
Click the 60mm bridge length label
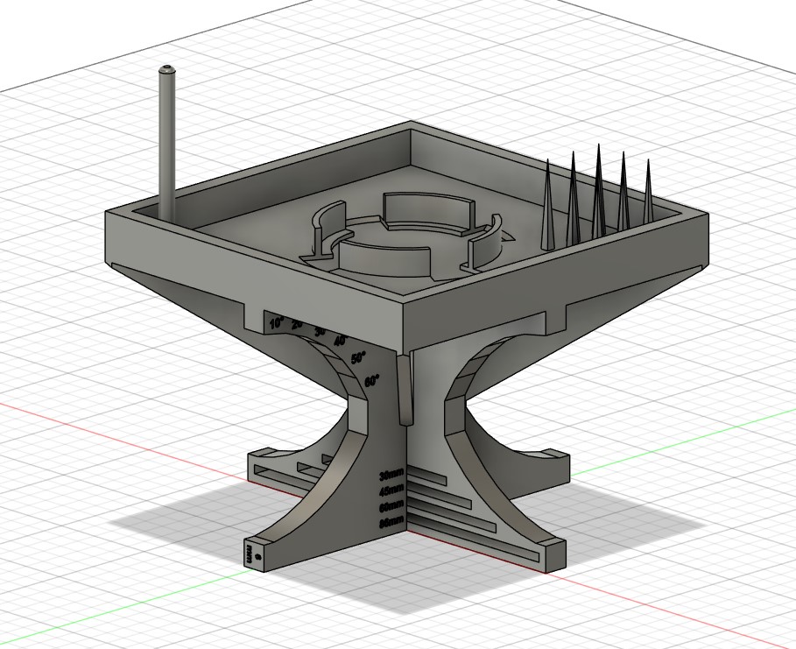point(392,507)
